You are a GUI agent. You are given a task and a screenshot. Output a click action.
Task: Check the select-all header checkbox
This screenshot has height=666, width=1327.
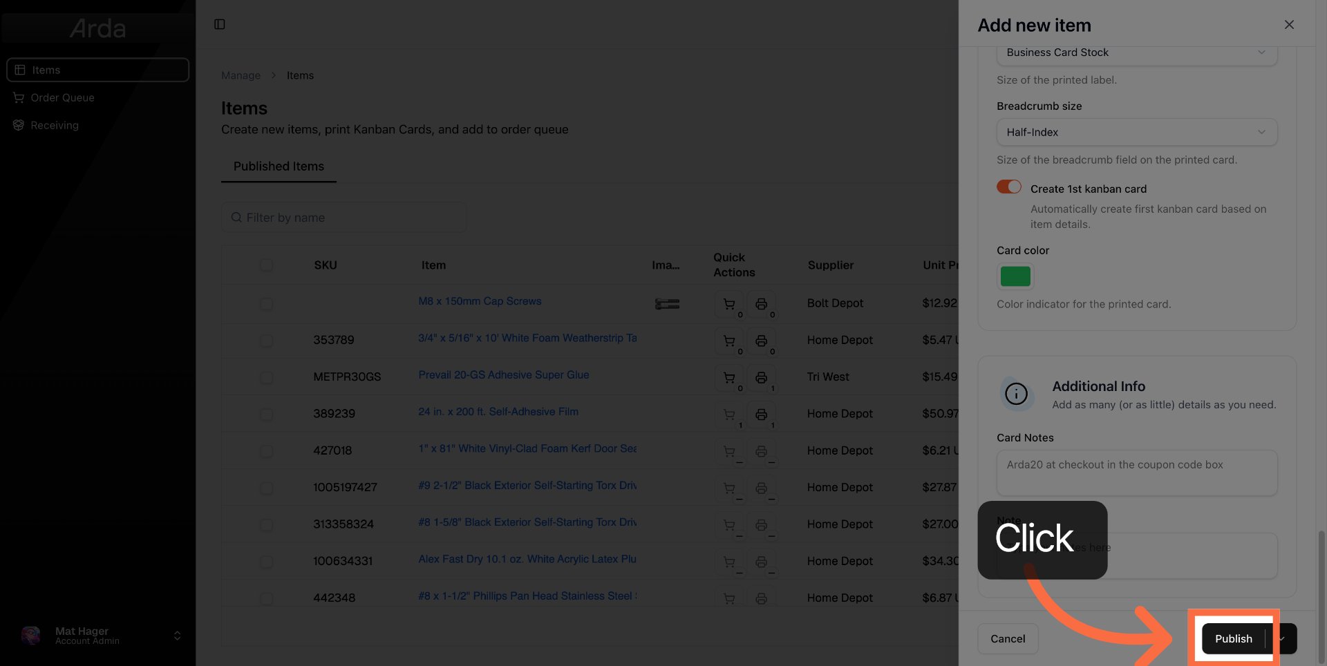click(266, 265)
